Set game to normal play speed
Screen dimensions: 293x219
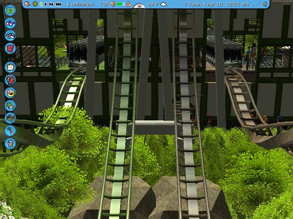tap(45, 4)
